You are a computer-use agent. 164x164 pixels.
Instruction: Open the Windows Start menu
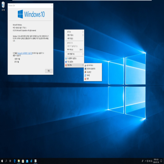click(2, 161)
